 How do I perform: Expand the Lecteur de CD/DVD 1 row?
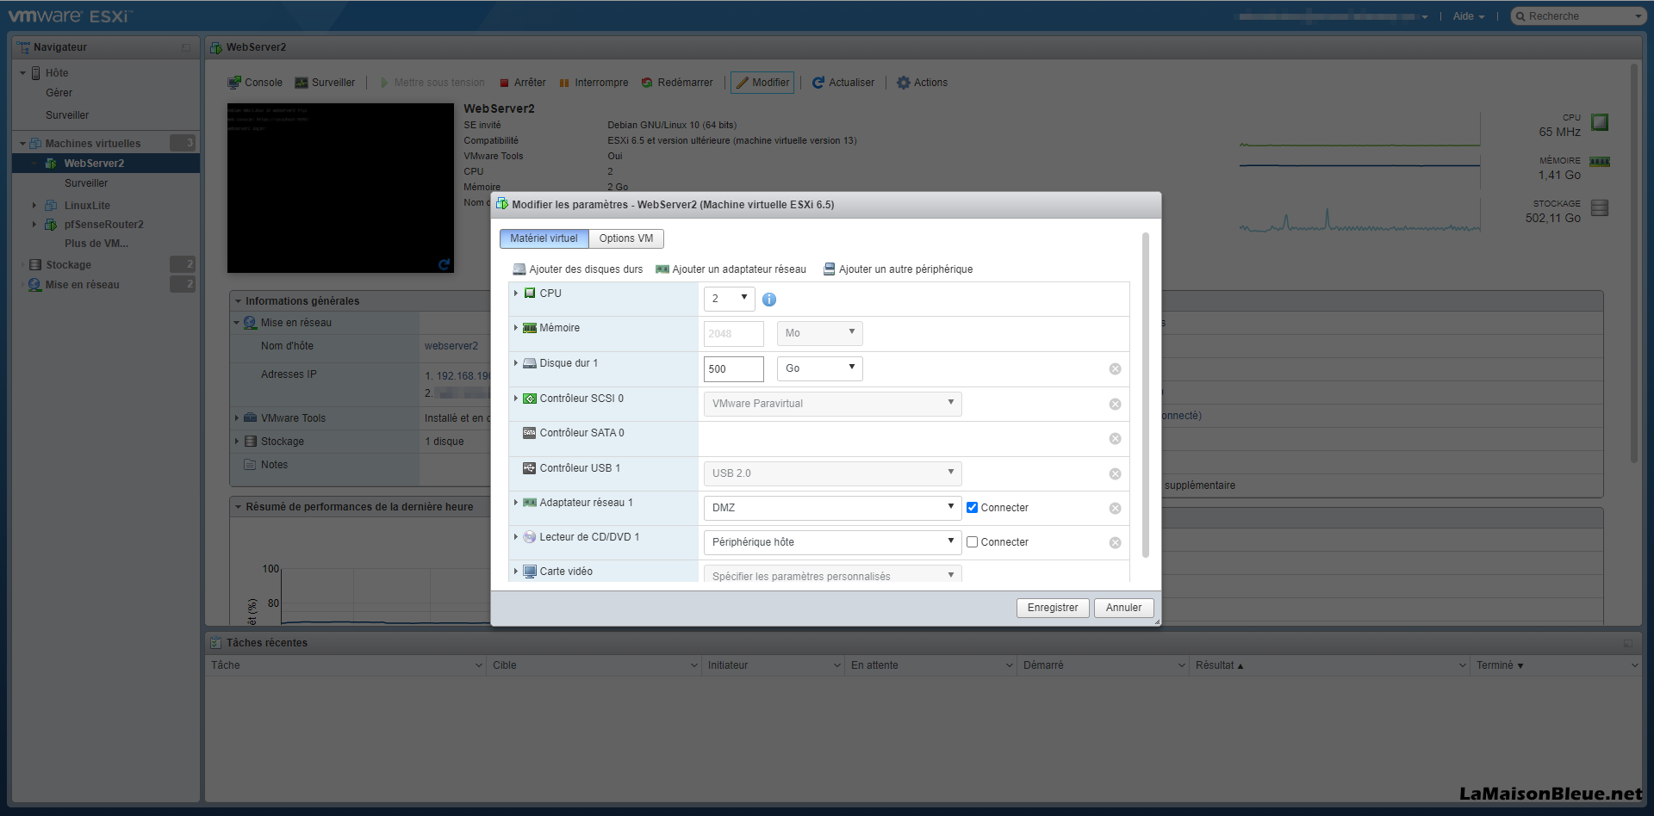(516, 537)
